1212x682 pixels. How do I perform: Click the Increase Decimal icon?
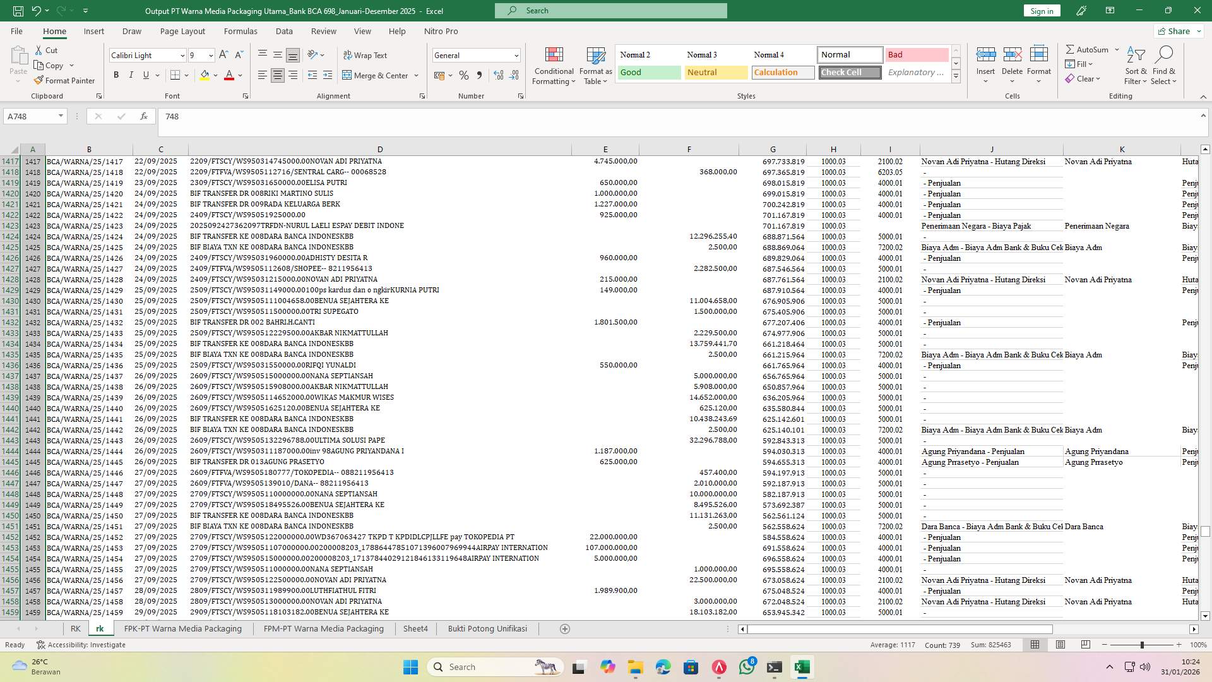point(498,75)
